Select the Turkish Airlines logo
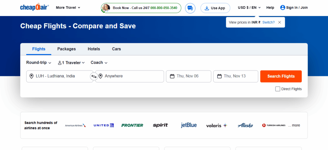 coord(274,125)
